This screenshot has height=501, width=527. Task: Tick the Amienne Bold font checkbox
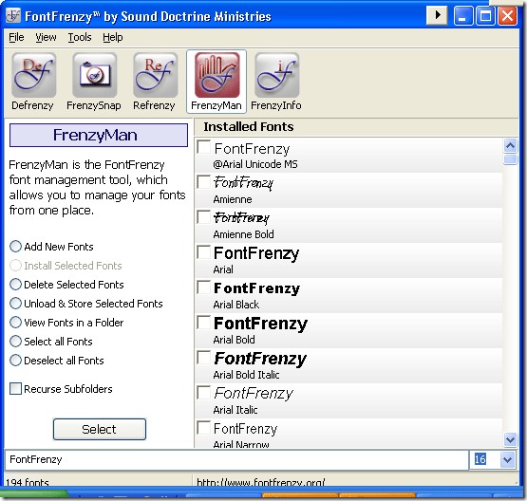click(203, 217)
